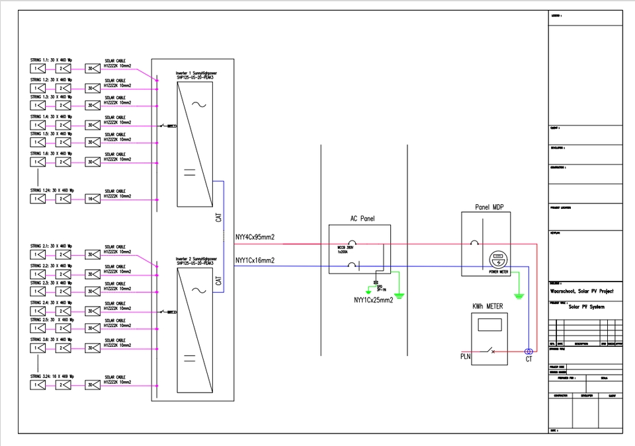635x446 pixels.
Task: Click module 2 symbol of STRING 1.5
Action: pyautogui.click(x=63, y=142)
